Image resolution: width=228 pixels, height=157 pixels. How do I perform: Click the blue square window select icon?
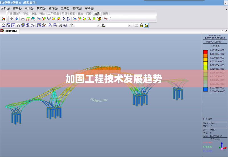[x=8, y=25]
